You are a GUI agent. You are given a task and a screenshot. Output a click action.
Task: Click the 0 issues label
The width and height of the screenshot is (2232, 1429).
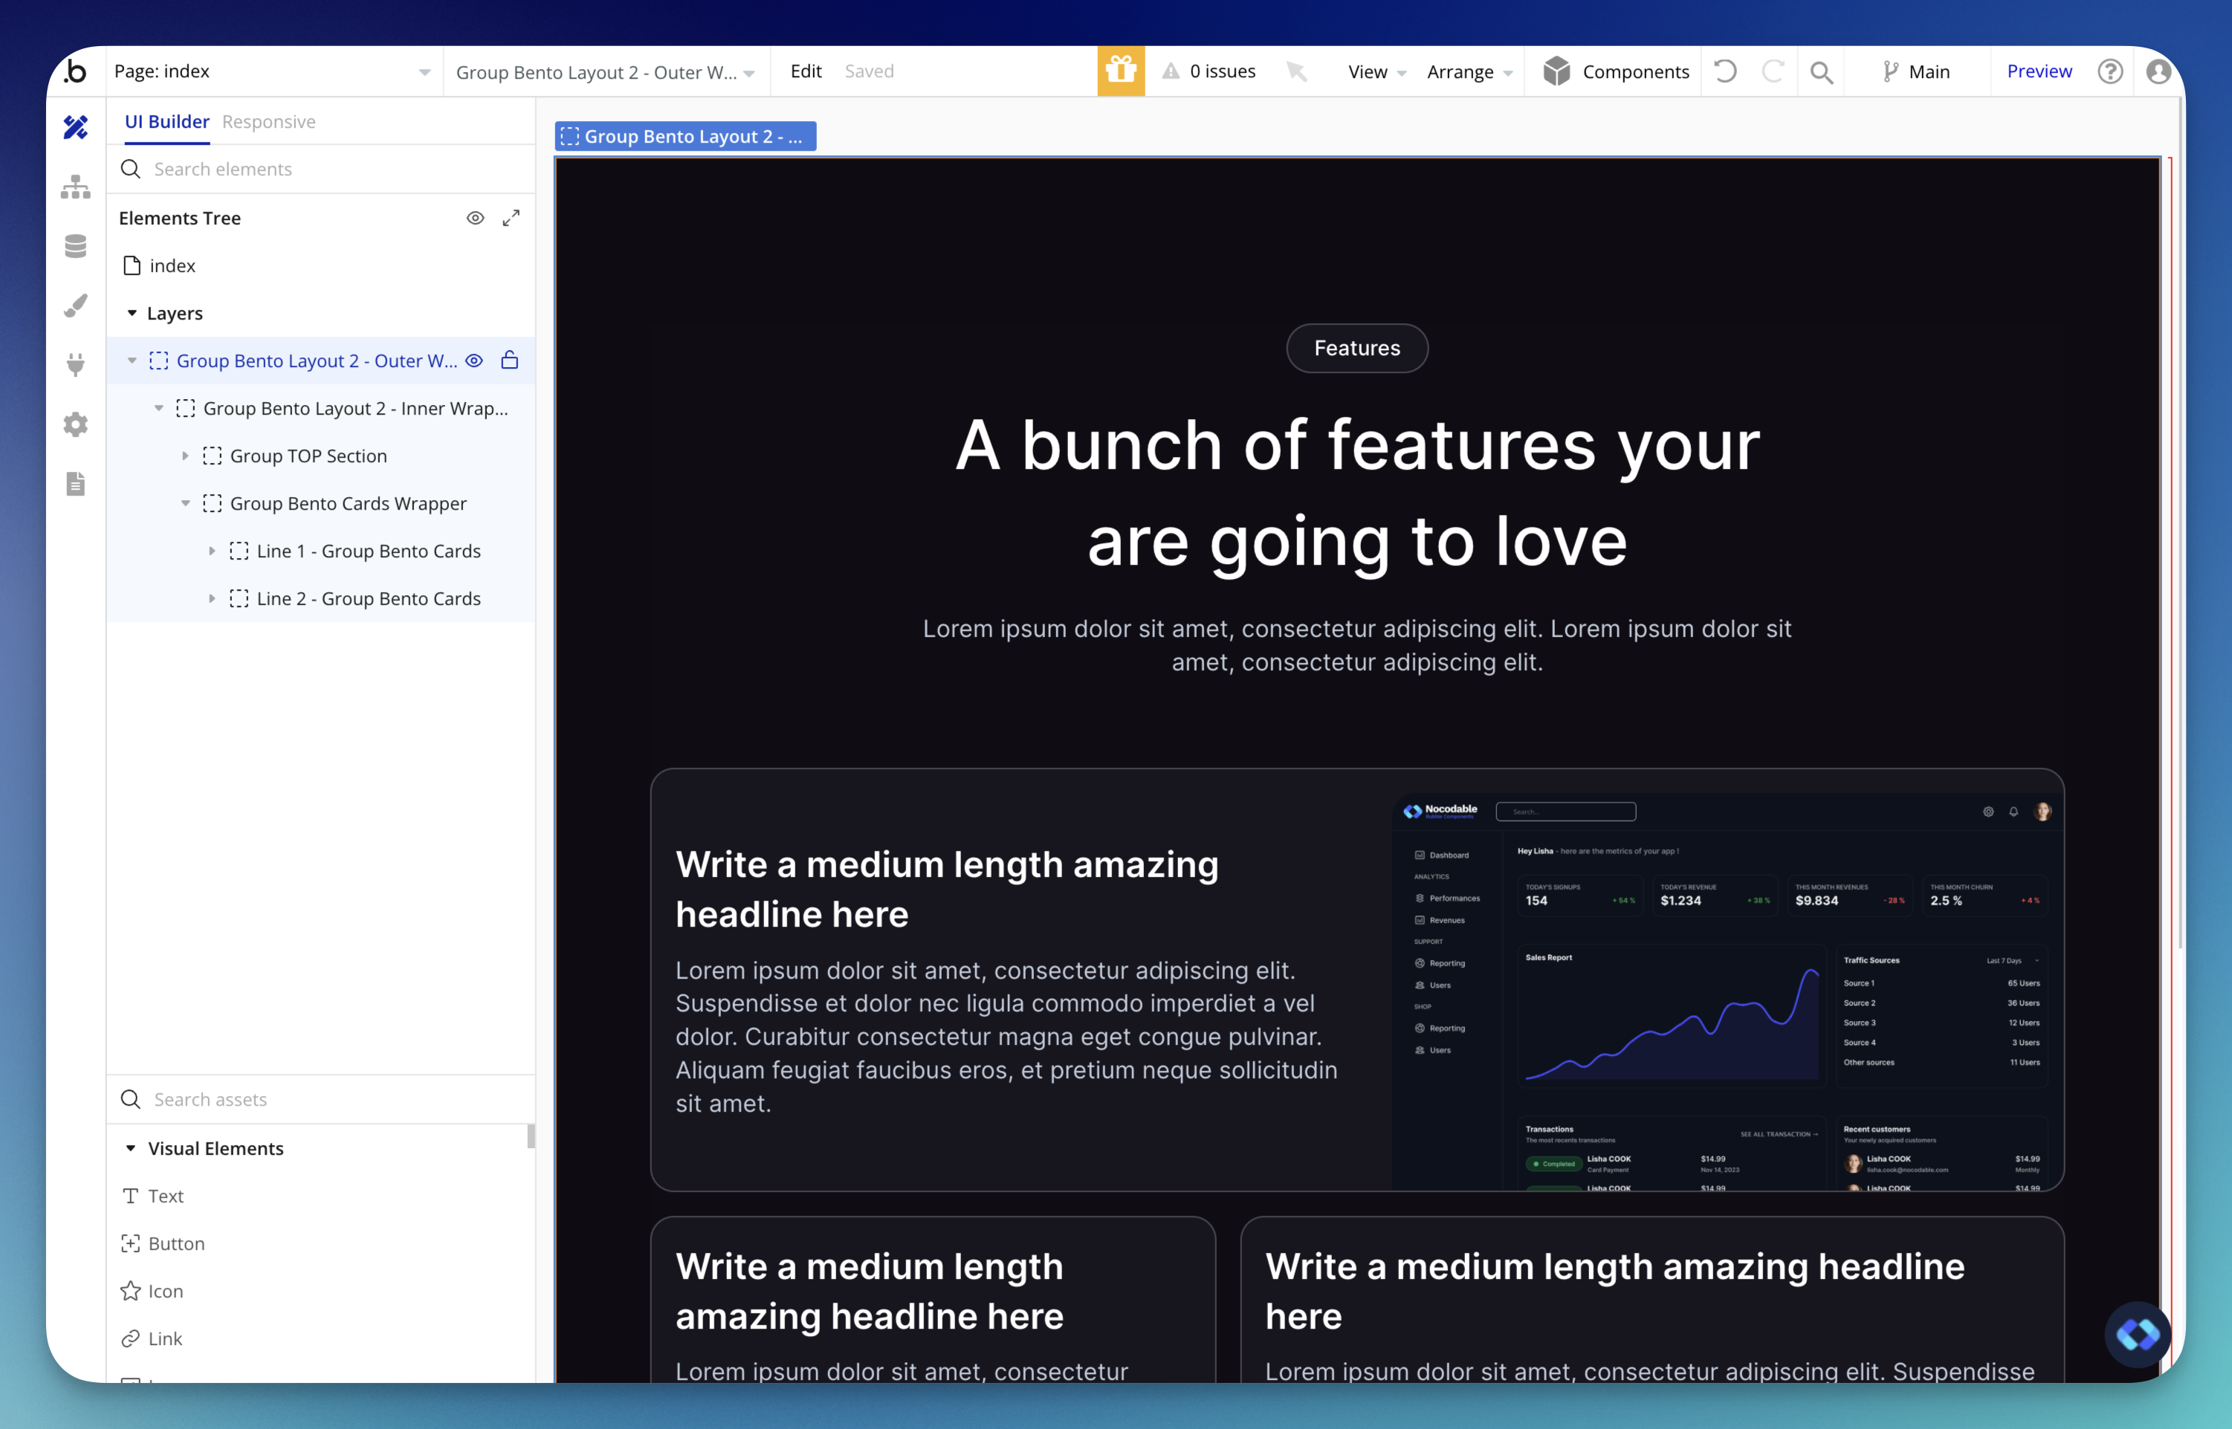[x=1222, y=71]
